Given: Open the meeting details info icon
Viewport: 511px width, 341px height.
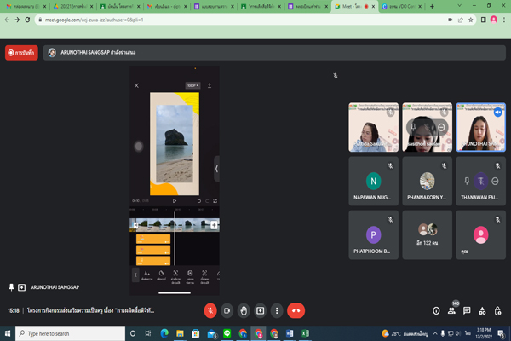Looking at the screenshot, I should (x=436, y=310).
